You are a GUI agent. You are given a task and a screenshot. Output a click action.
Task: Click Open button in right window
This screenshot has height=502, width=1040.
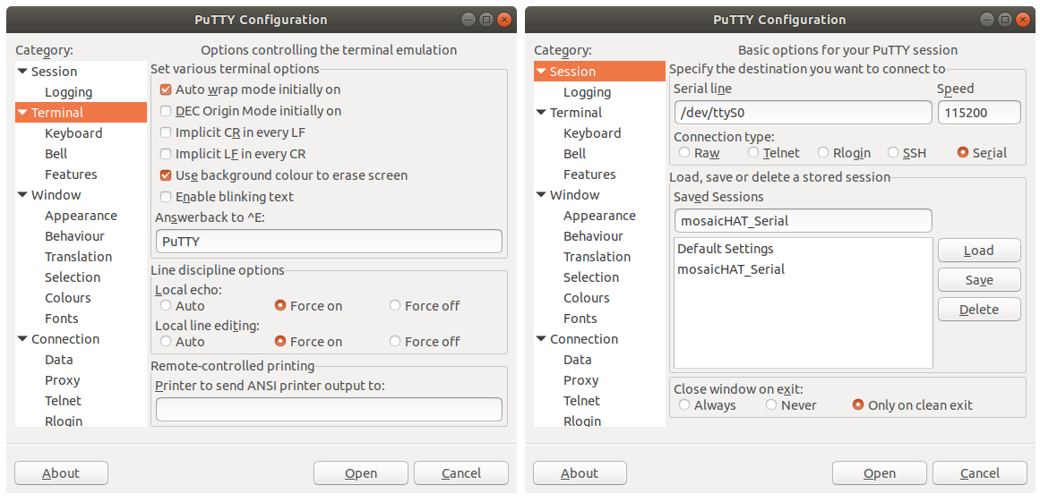880,472
